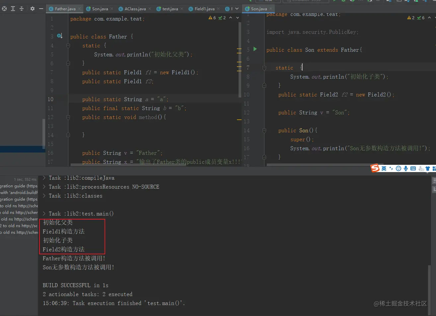
Task: Toggle Sogou English/Chinese input mode
Action: [x=384, y=168]
